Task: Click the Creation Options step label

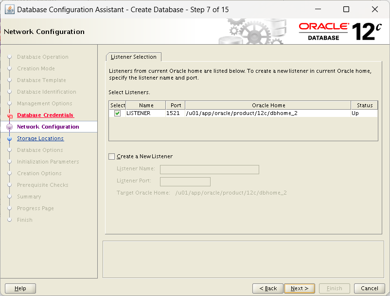Action: point(39,173)
